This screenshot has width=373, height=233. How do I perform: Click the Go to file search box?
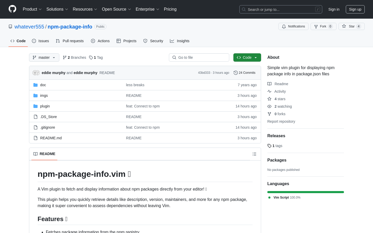(199, 57)
